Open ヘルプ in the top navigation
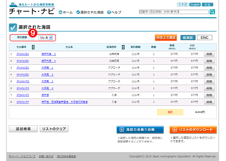Screen dimensions: 226x161 114,12
